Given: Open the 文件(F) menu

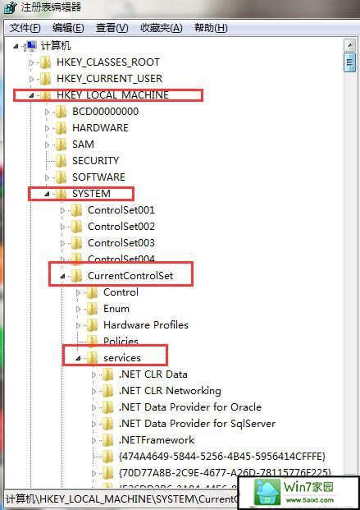Looking at the screenshot, I should pos(25,28).
